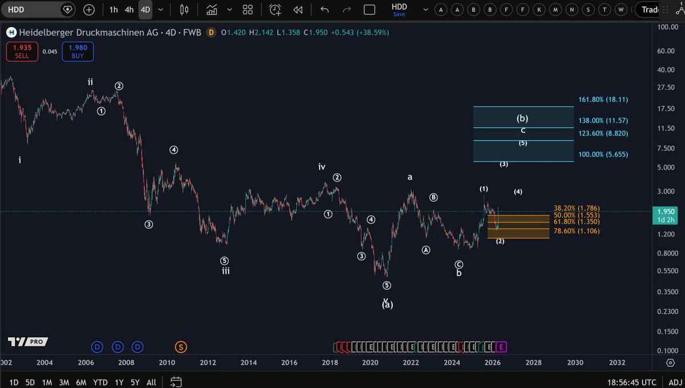Image resolution: width=685 pixels, height=388 pixels.
Task: Select the 1Y range tab
Action: [119, 382]
